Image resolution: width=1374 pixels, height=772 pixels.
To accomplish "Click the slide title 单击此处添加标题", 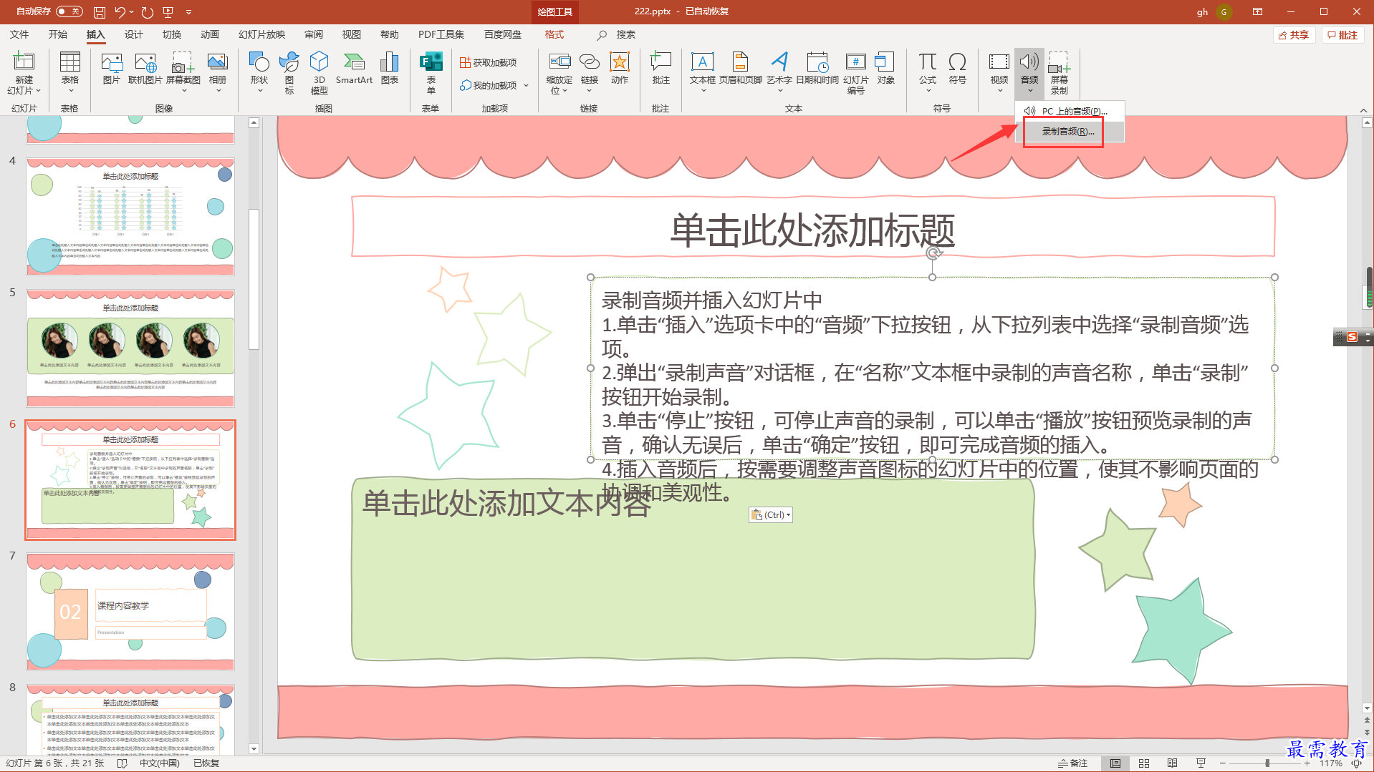I will click(812, 230).
